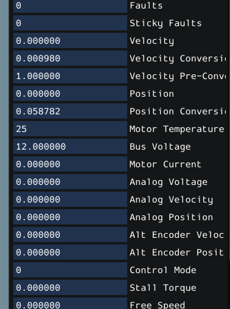Screen dimensions: 230x309
Task: Select the Free Speed value field
Action: [x=70, y=304]
